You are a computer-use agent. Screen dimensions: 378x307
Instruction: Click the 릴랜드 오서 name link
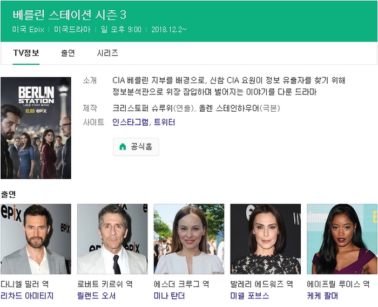tap(97, 296)
